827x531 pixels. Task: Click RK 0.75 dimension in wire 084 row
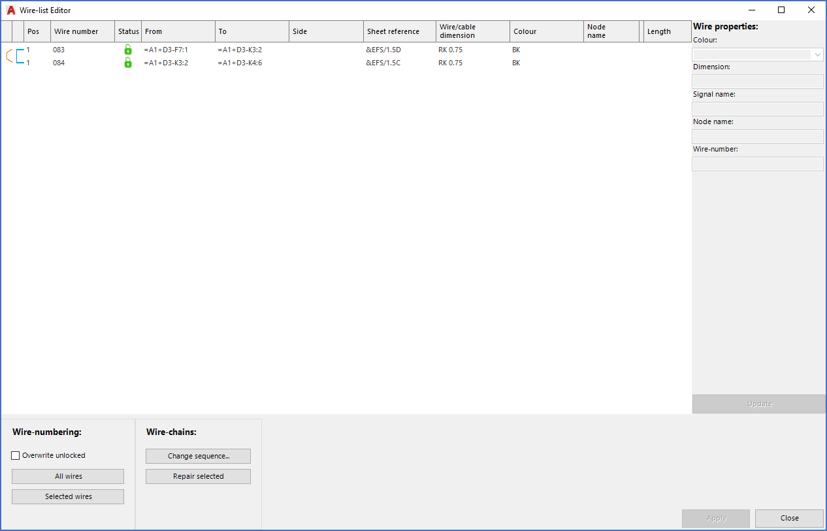[450, 63]
